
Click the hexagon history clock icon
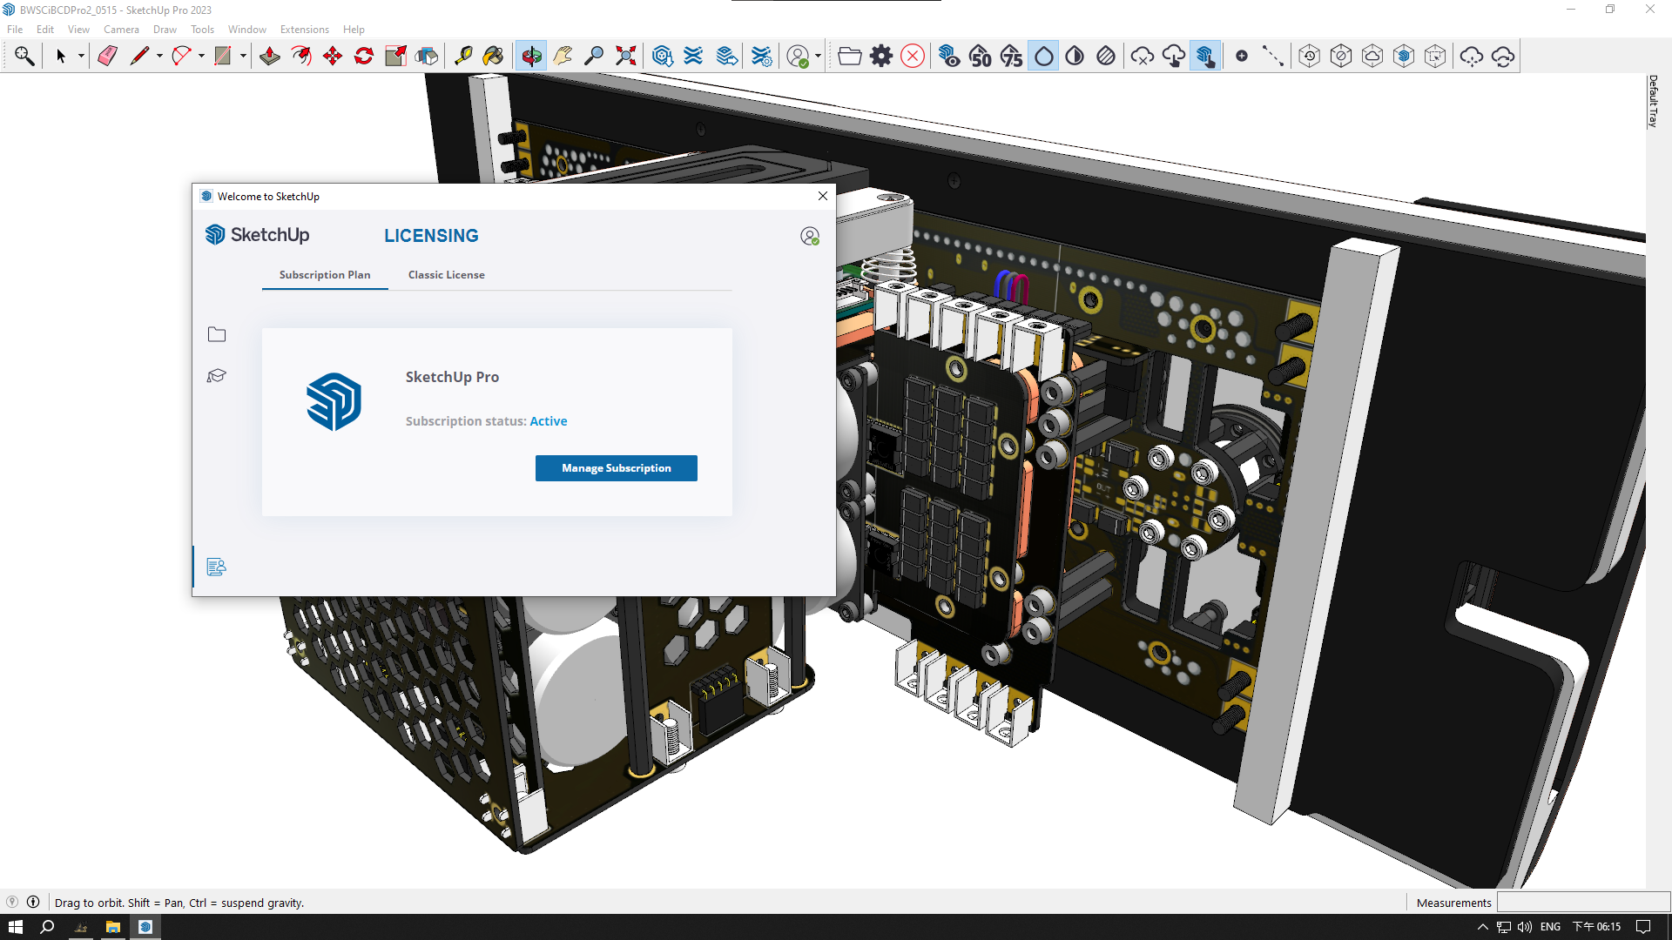click(1310, 57)
